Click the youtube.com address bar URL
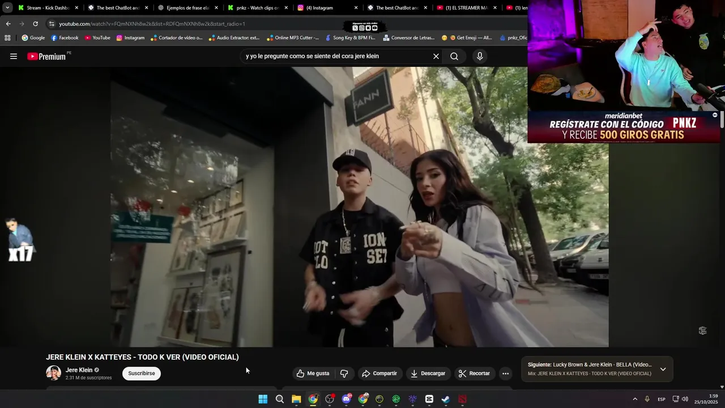 pos(152,24)
